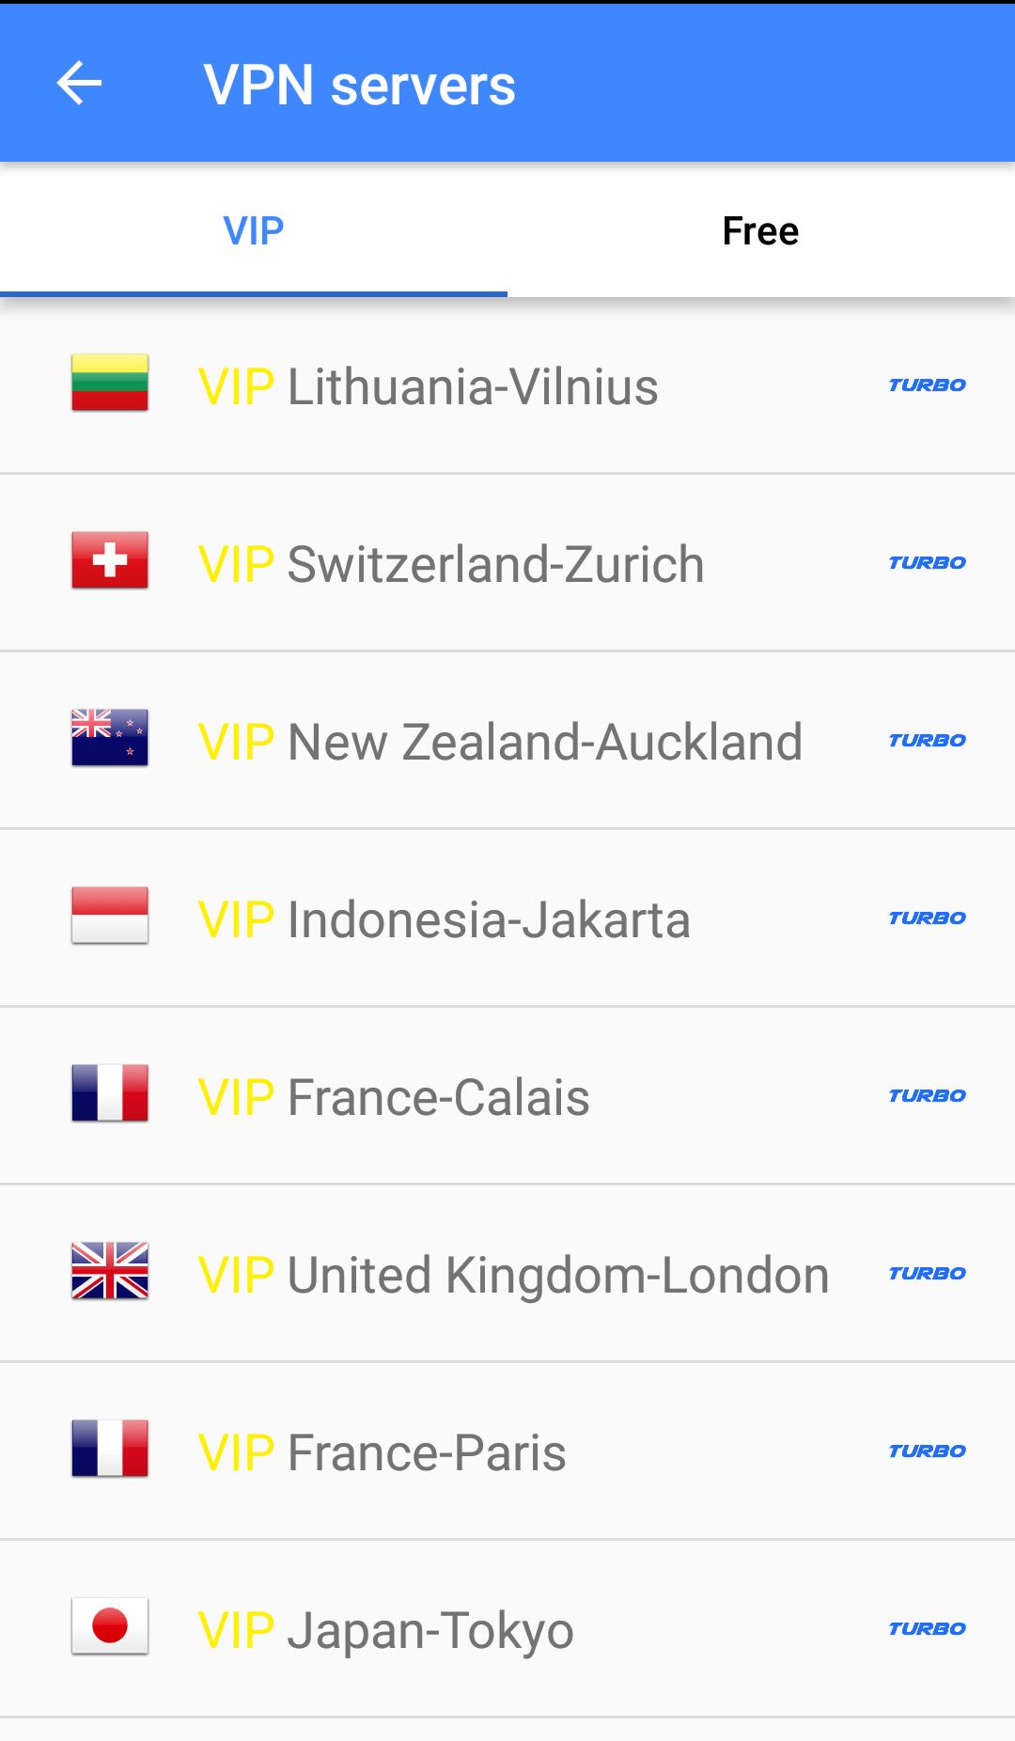
Task: Connect to VIP Switzerland-Zurich server
Action: 451,564
